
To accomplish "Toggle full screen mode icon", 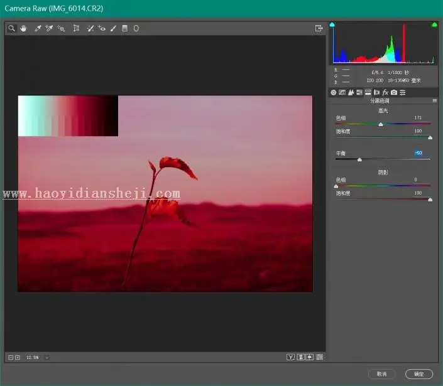I will point(319,28).
